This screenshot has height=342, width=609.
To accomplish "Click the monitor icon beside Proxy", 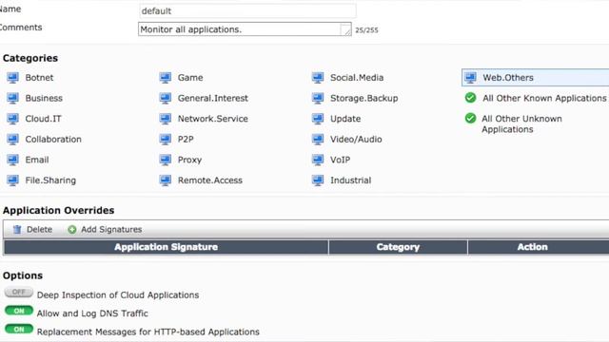I will pos(166,160).
